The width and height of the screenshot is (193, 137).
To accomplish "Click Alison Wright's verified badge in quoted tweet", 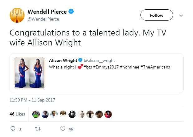I will 80,61.
